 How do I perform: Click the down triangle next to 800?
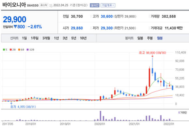point(15,26)
